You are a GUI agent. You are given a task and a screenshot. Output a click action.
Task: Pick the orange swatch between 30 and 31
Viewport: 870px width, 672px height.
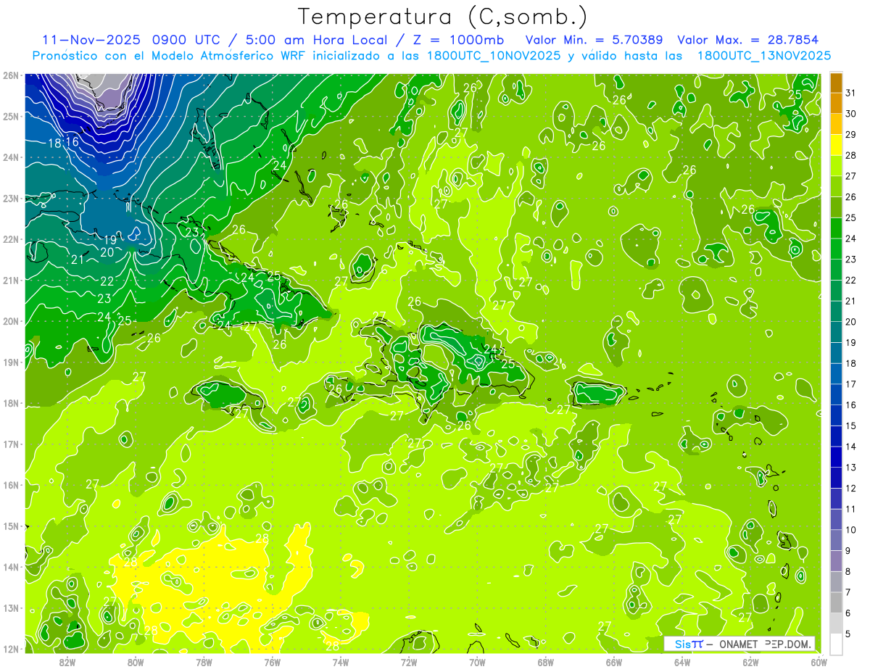[836, 104]
